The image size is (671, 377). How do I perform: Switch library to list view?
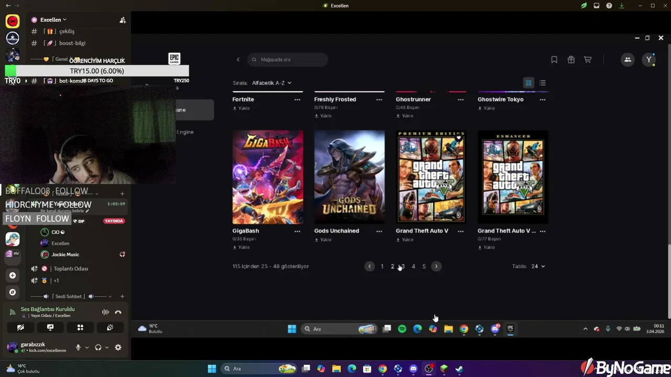[x=543, y=83]
